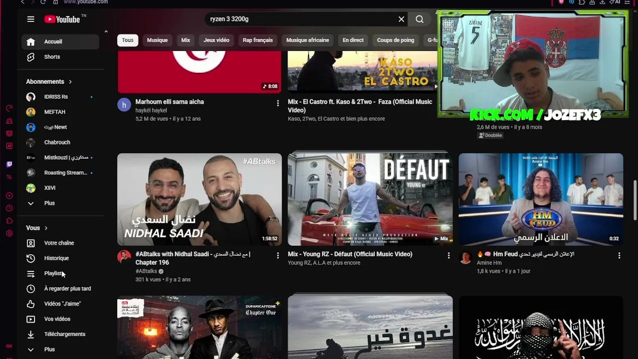Image resolution: width=638 pixels, height=359 pixels.
Task: Open the Player icon in the browser sidebar
Action: point(9,195)
